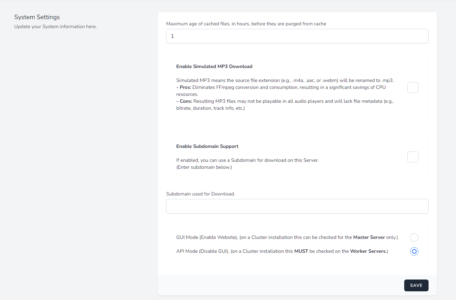Select API Mode radio button
The image size is (456, 300).
point(414,251)
